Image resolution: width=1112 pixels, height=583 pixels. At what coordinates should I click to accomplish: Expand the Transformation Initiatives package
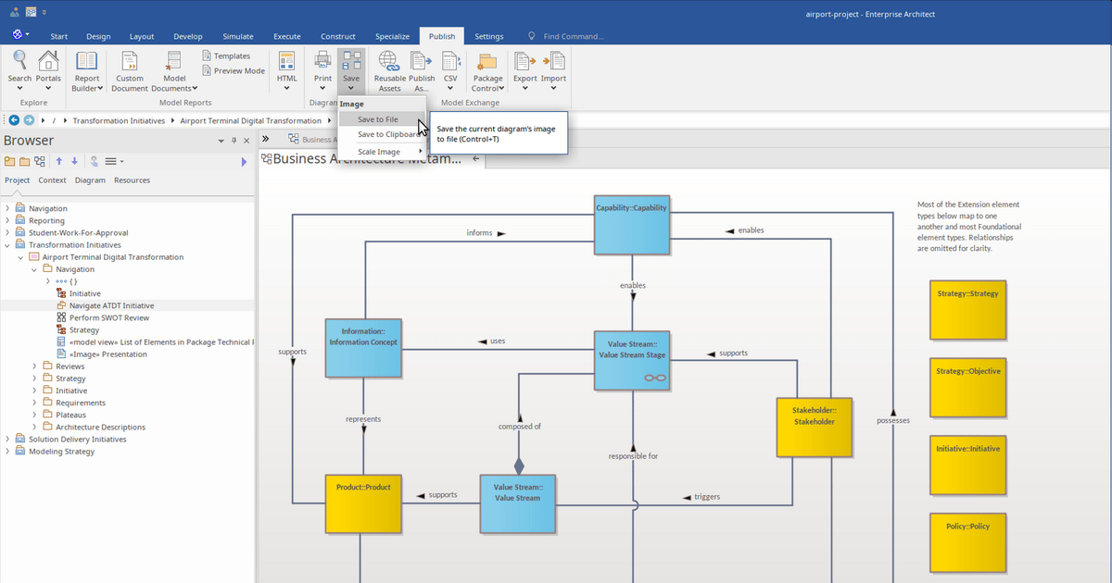coord(7,244)
